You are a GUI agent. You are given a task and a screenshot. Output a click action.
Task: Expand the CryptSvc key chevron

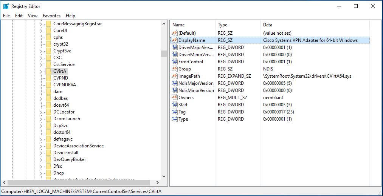(41, 51)
